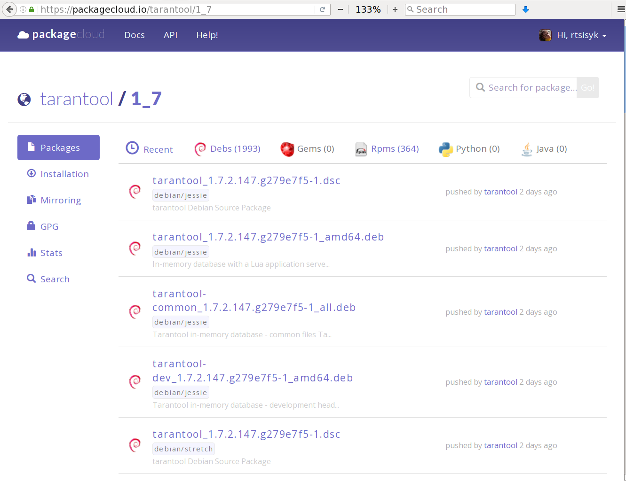Image resolution: width=626 pixels, height=481 pixels.
Task: Open tarantool_1.7.2.147.g279e7f5-1_amd64.deb package
Action: [268, 237]
